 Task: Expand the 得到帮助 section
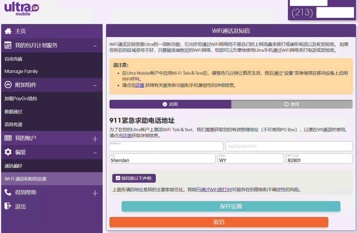95,193
